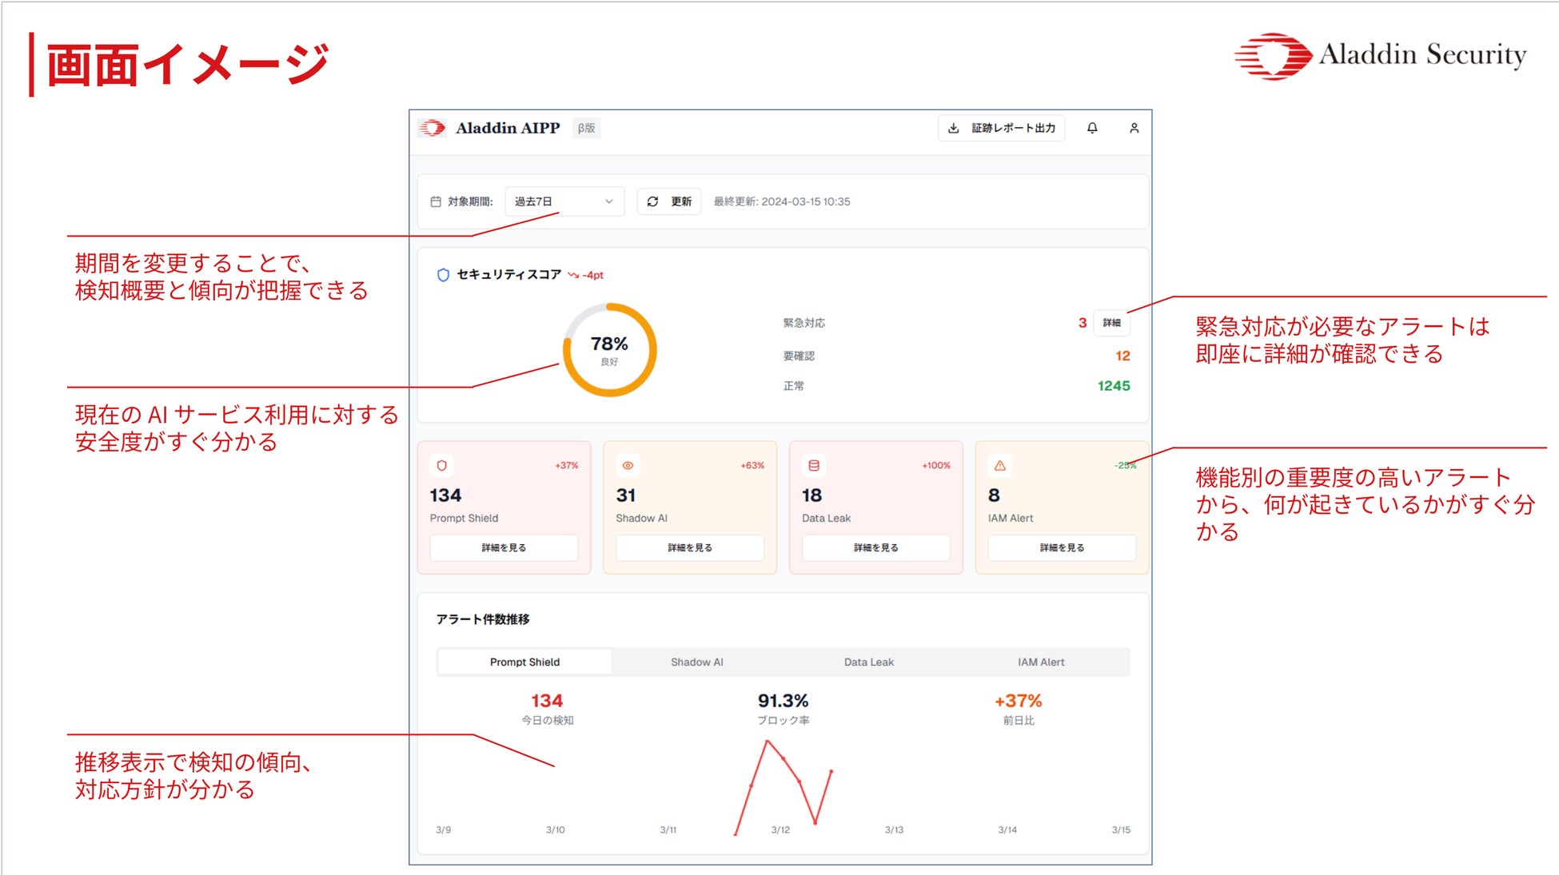Open 詳細 for 緊急対応 alerts

1111,323
